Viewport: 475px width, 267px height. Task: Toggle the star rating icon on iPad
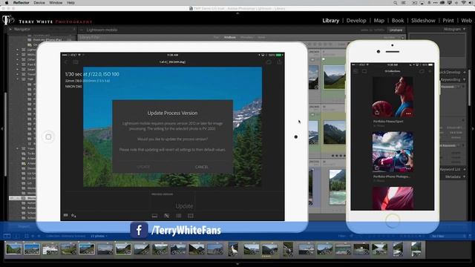click(73, 216)
